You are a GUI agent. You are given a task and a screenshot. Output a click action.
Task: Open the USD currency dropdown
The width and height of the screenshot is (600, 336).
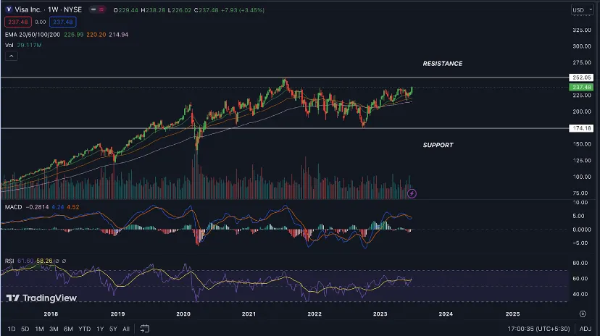pyautogui.click(x=583, y=10)
